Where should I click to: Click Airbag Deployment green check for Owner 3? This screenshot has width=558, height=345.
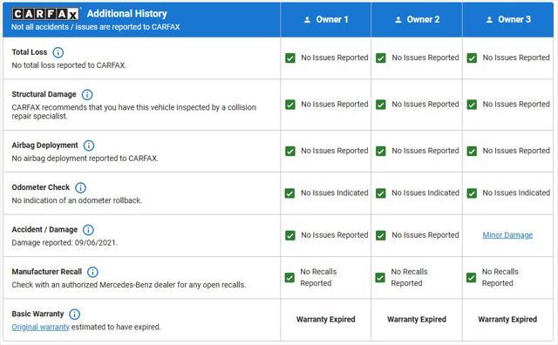click(472, 152)
